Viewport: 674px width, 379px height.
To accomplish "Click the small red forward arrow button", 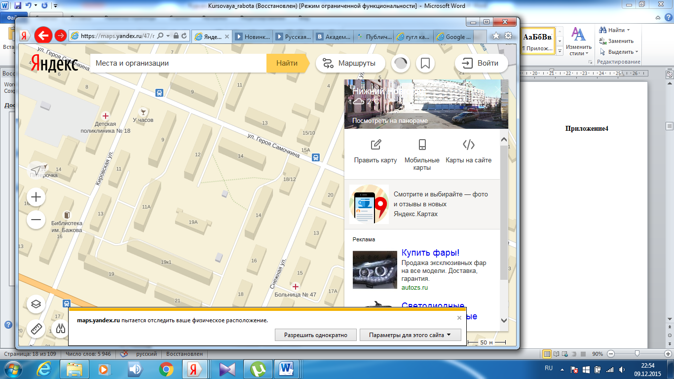I will point(61,36).
